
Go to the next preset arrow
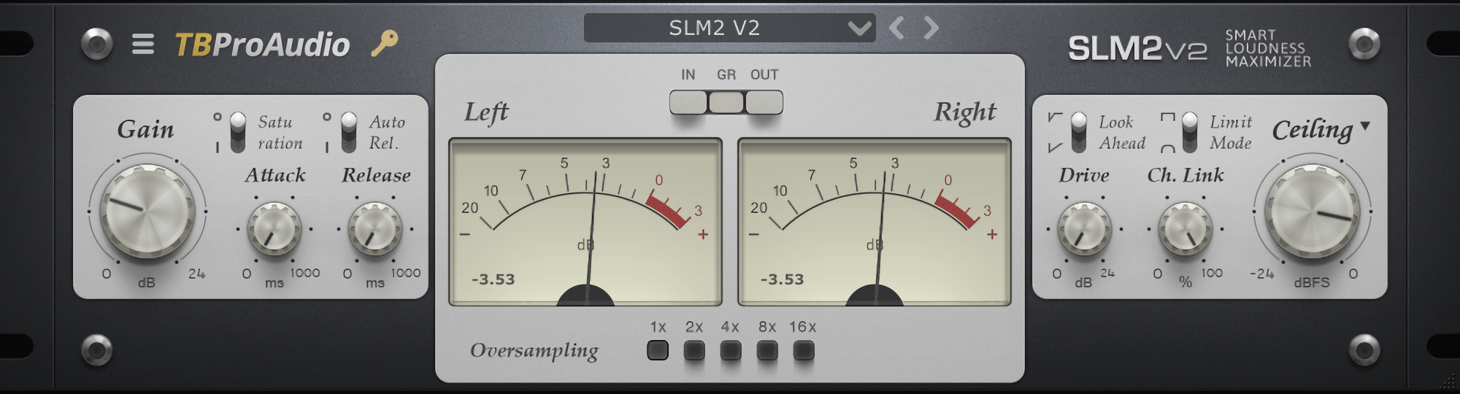(x=931, y=28)
